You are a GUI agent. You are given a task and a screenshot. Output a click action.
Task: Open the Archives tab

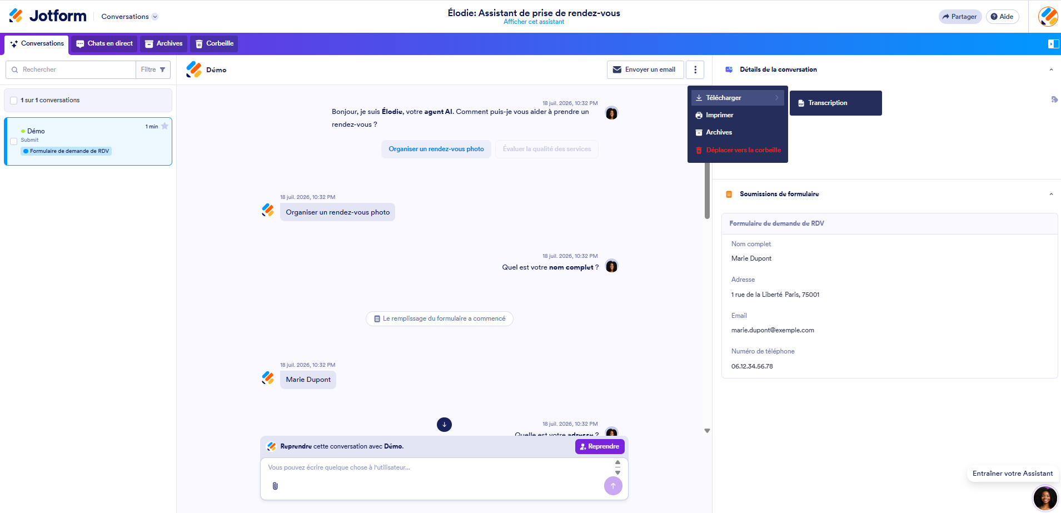164,43
